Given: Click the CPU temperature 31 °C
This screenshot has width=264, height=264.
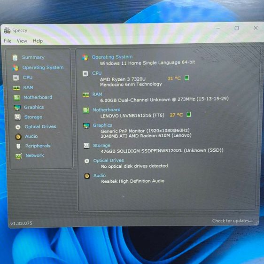Looking at the screenshot, I should point(174,78).
